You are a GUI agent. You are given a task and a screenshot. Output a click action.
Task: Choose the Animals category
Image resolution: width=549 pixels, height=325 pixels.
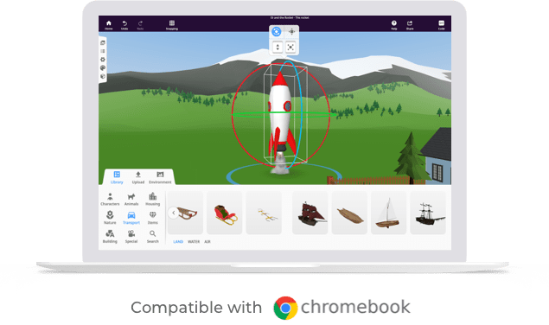click(x=131, y=200)
